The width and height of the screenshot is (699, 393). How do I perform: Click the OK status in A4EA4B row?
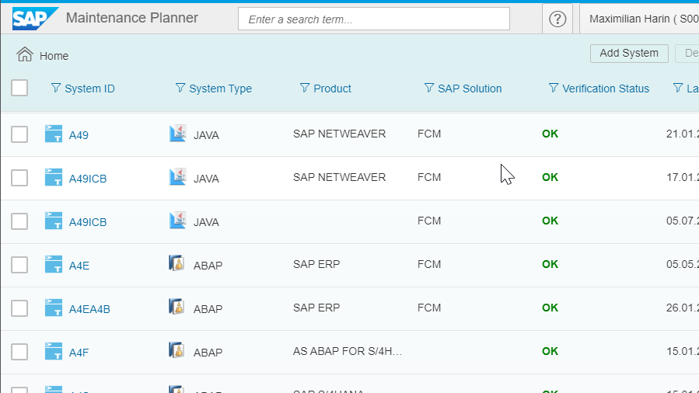[x=550, y=308]
